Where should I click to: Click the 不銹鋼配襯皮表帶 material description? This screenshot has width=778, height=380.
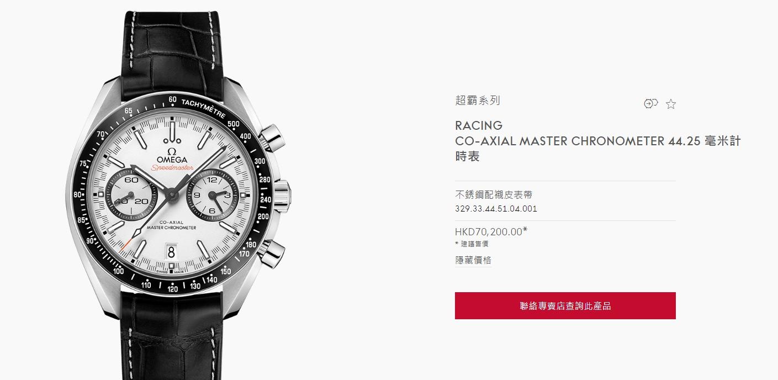click(x=494, y=194)
